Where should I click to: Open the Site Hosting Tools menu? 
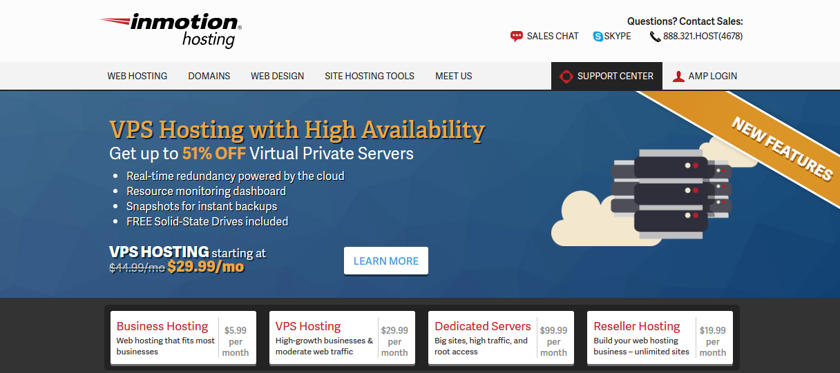tap(370, 76)
